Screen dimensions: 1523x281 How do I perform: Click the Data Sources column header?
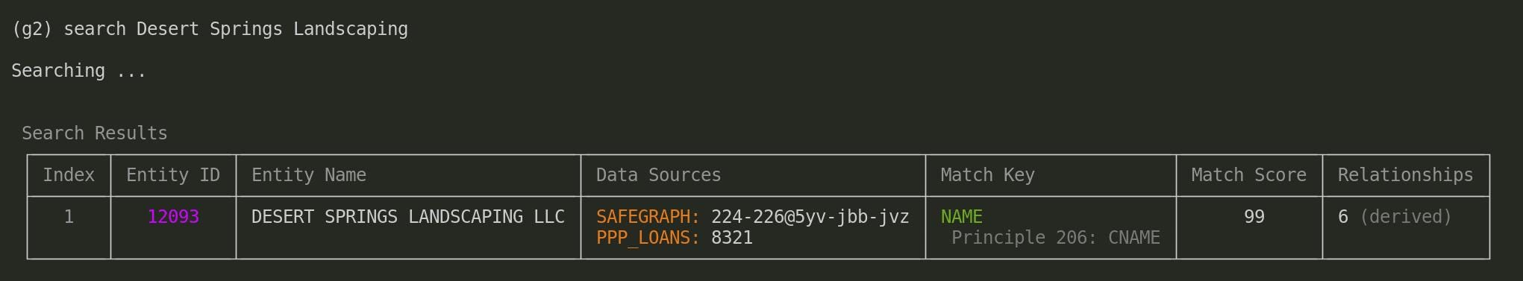click(659, 175)
